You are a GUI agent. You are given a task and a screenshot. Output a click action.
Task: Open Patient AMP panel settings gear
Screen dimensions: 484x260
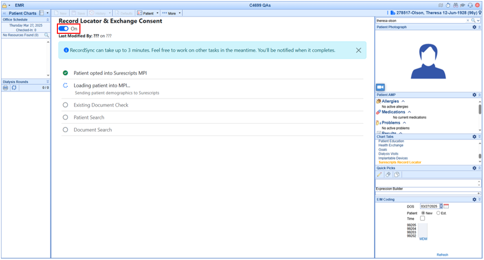click(x=474, y=95)
